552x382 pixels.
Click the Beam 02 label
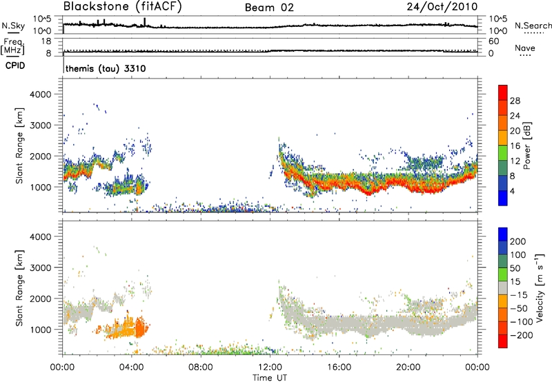[269, 8]
